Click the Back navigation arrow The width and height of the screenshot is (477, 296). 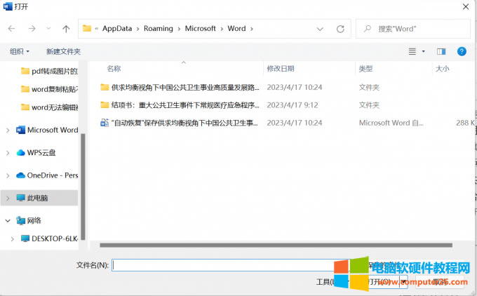click(12, 29)
